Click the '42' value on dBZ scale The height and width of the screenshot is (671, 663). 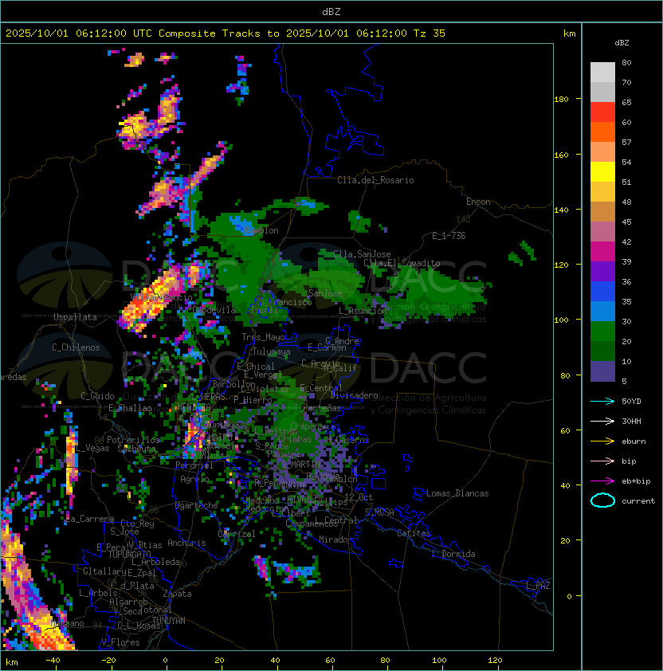click(x=626, y=241)
